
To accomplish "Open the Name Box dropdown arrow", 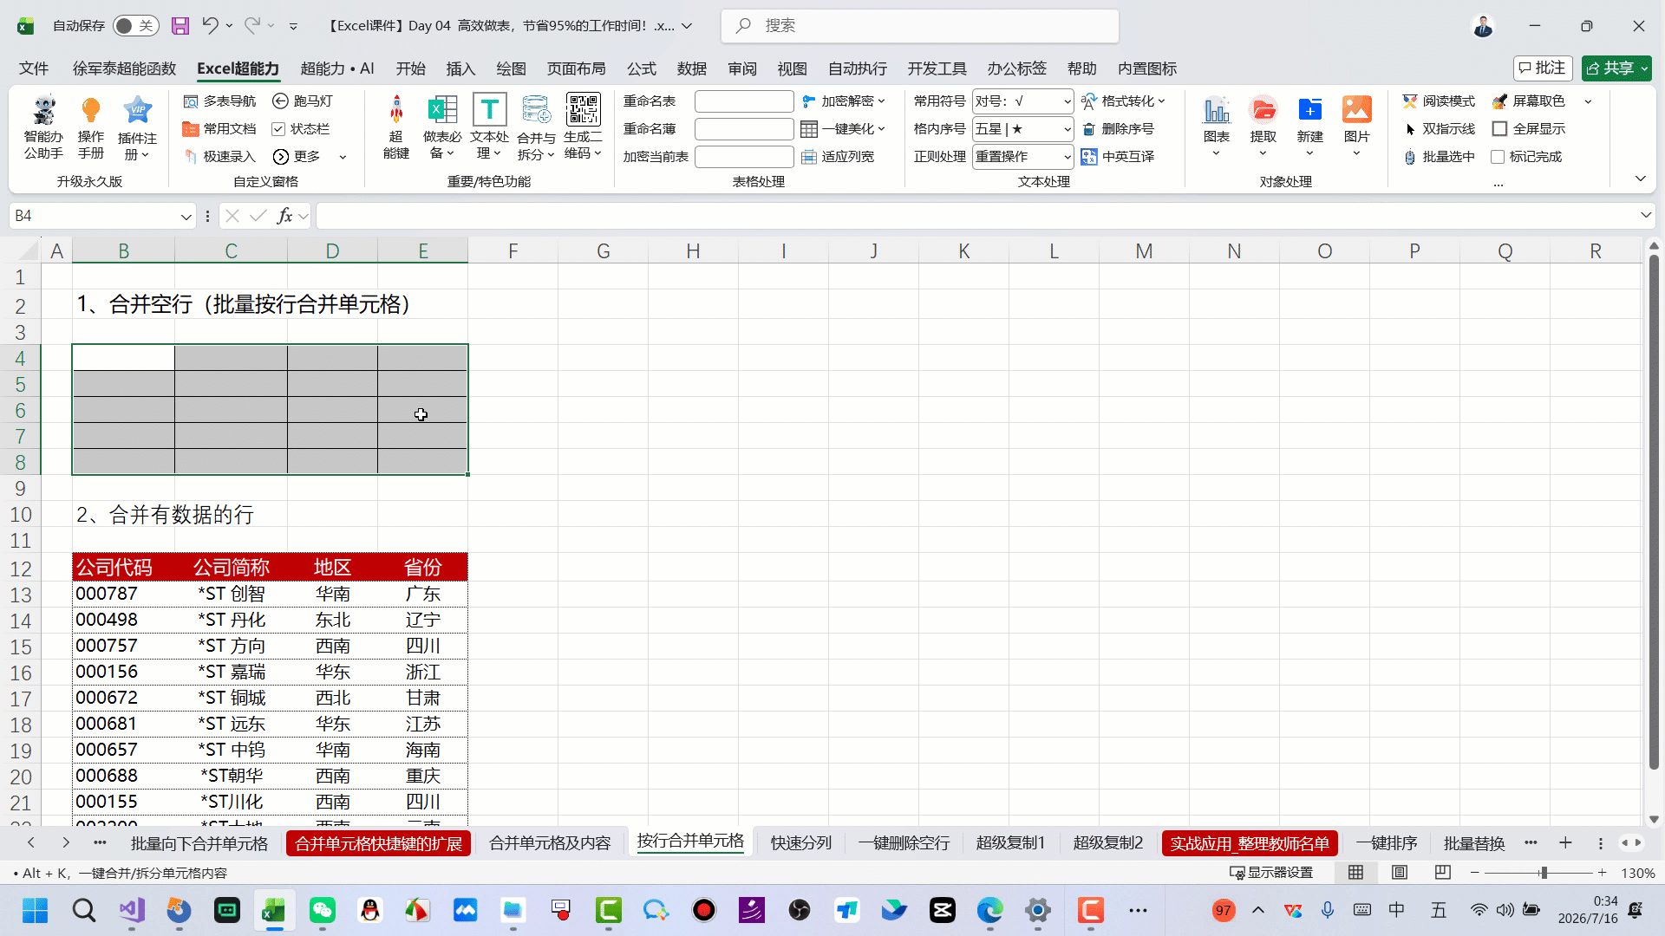I will pyautogui.click(x=186, y=217).
